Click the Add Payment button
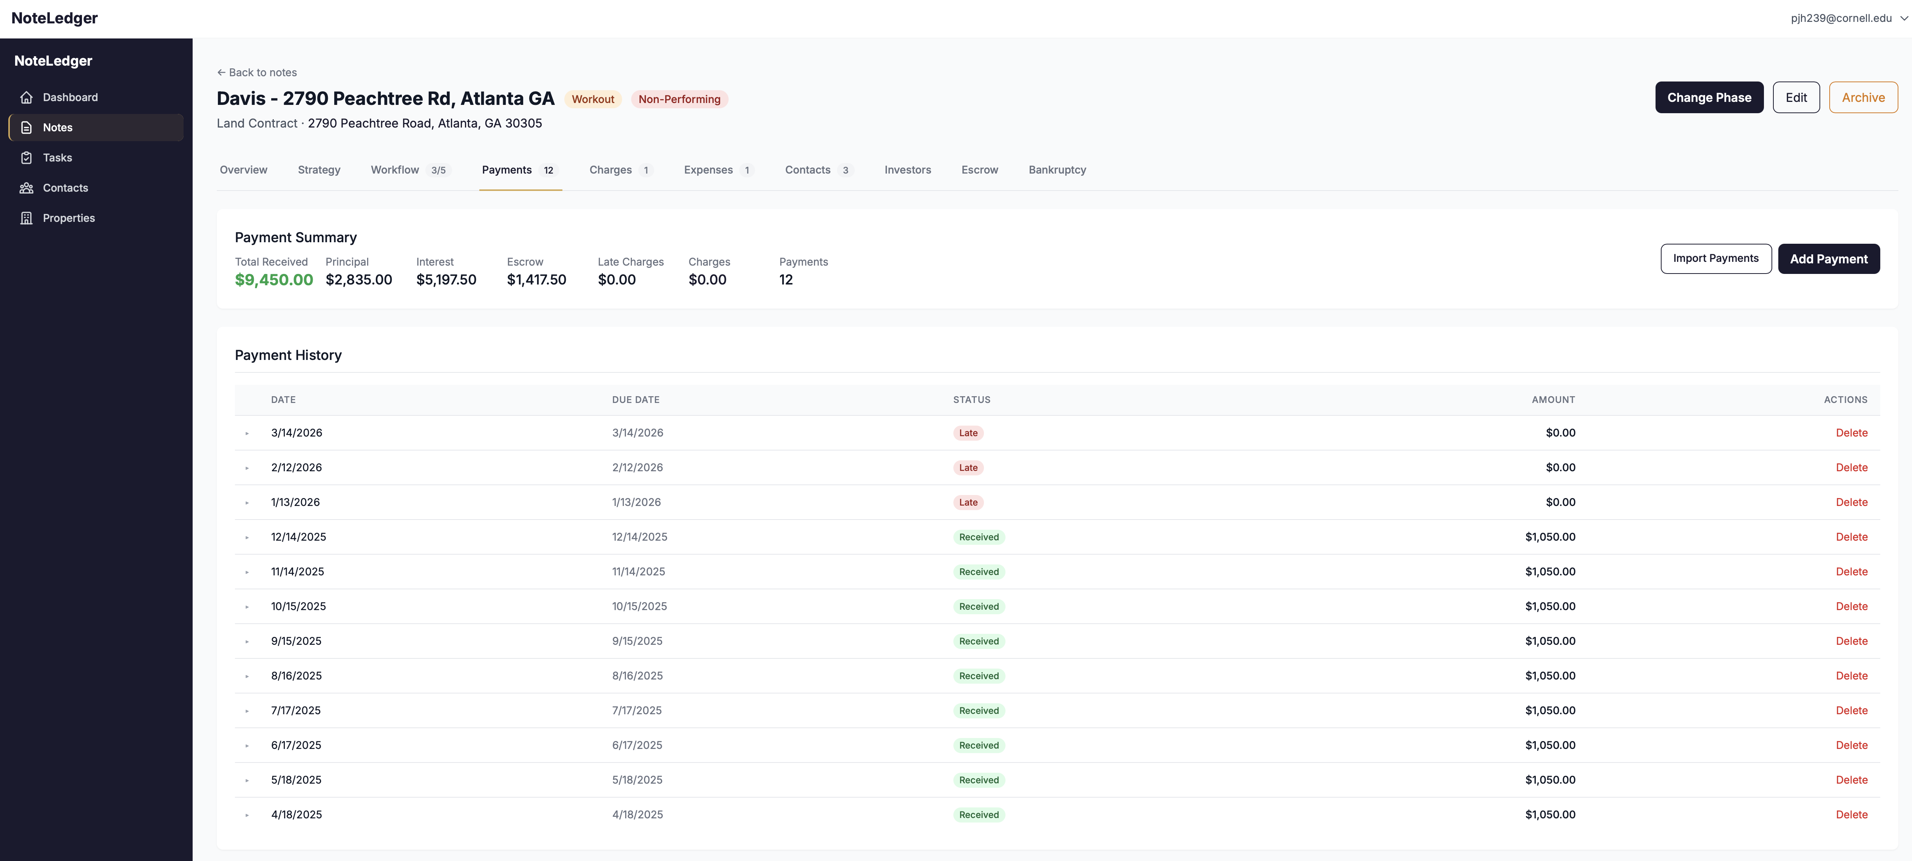The image size is (1912, 861). click(x=1829, y=258)
